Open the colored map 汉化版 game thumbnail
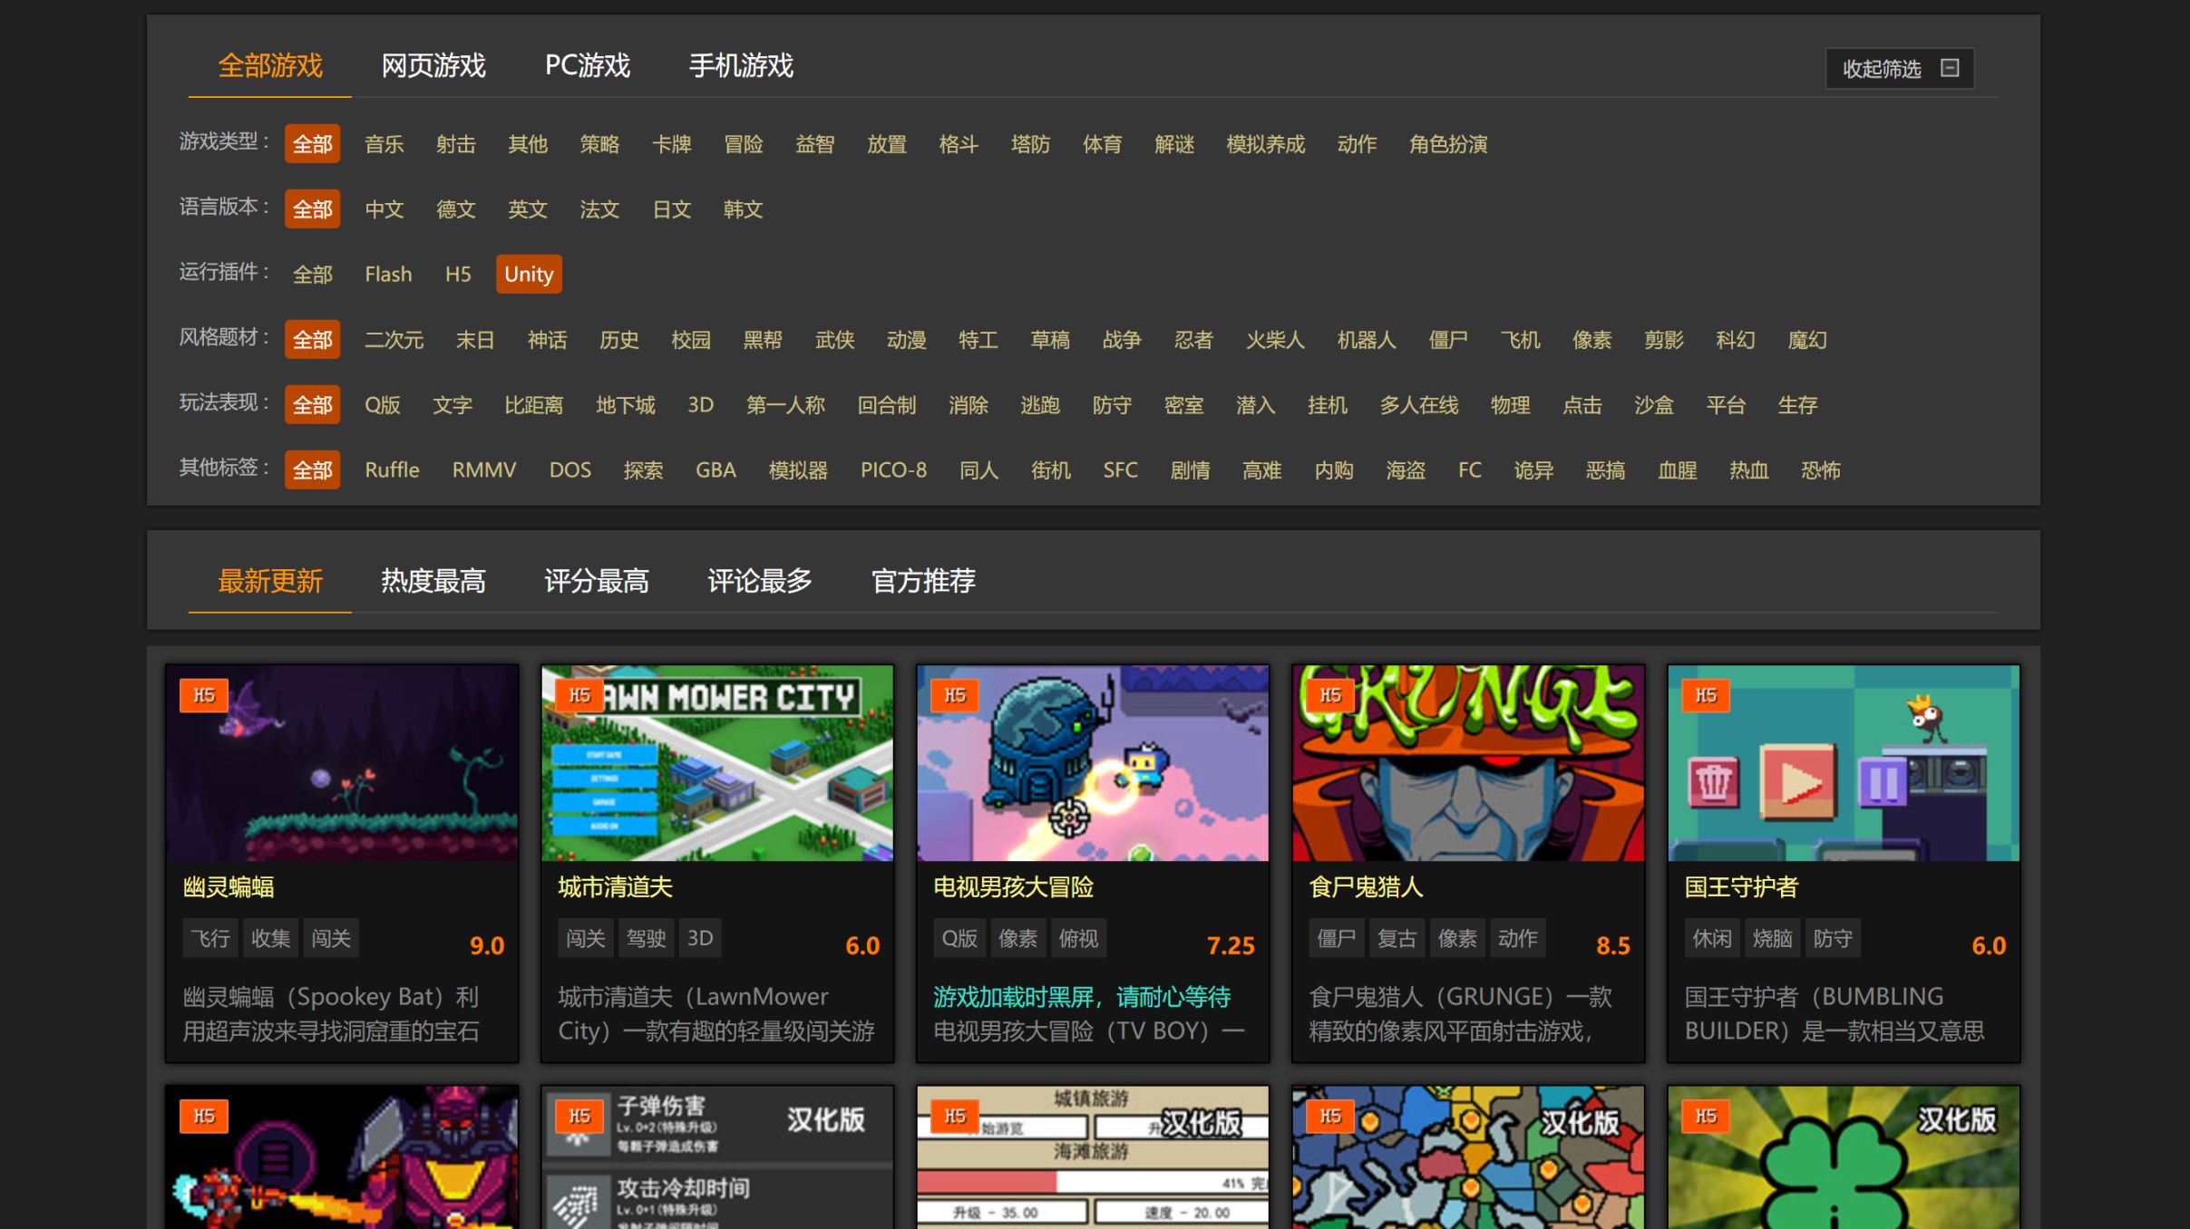Screen dimensions: 2190x1229 (1468, 1157)
